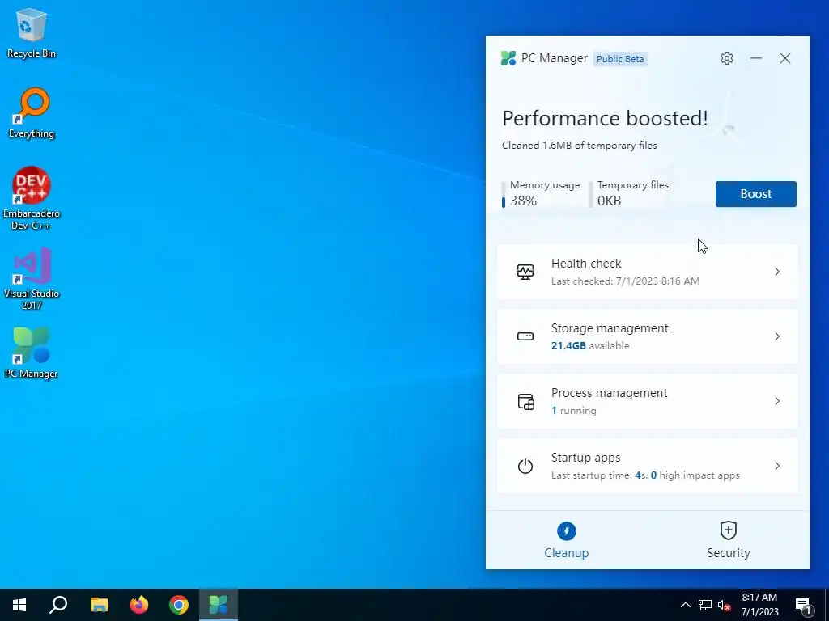Click the Public Beta badge

click(x=620, y=58)
